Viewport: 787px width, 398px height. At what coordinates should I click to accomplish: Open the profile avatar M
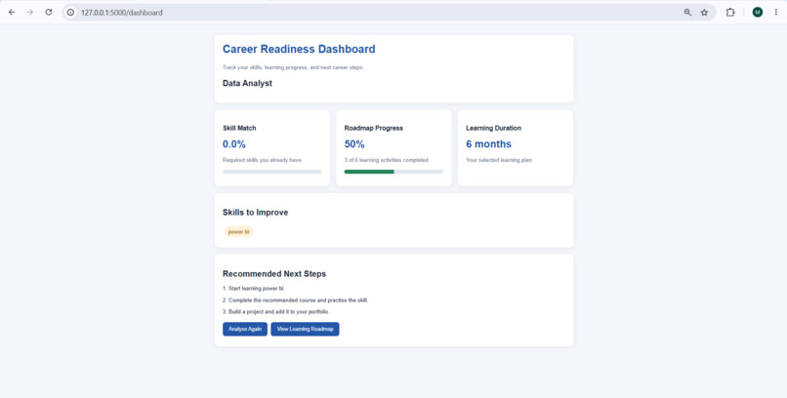coord(758,13)
